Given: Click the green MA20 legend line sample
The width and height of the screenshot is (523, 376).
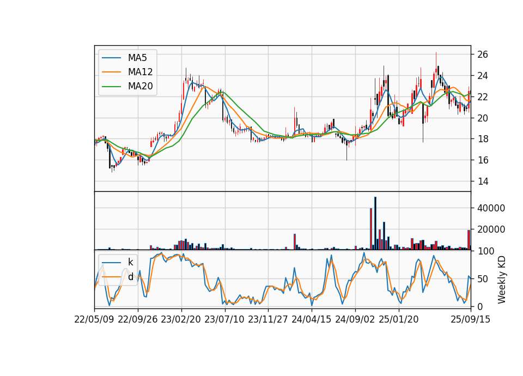Looking at the screenshot, I should [111, 86].
